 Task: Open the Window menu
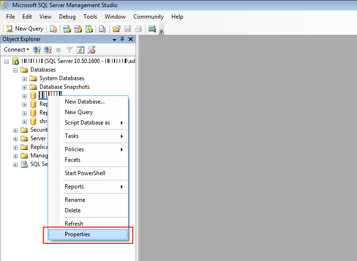(115, 17)
